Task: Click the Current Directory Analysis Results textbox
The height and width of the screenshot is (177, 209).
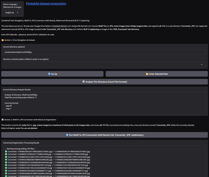Action: pyautogui.click(x=104, y=103)
